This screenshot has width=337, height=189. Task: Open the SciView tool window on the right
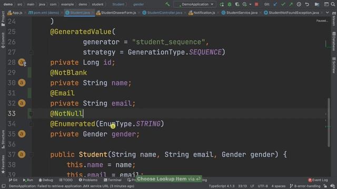334,65
